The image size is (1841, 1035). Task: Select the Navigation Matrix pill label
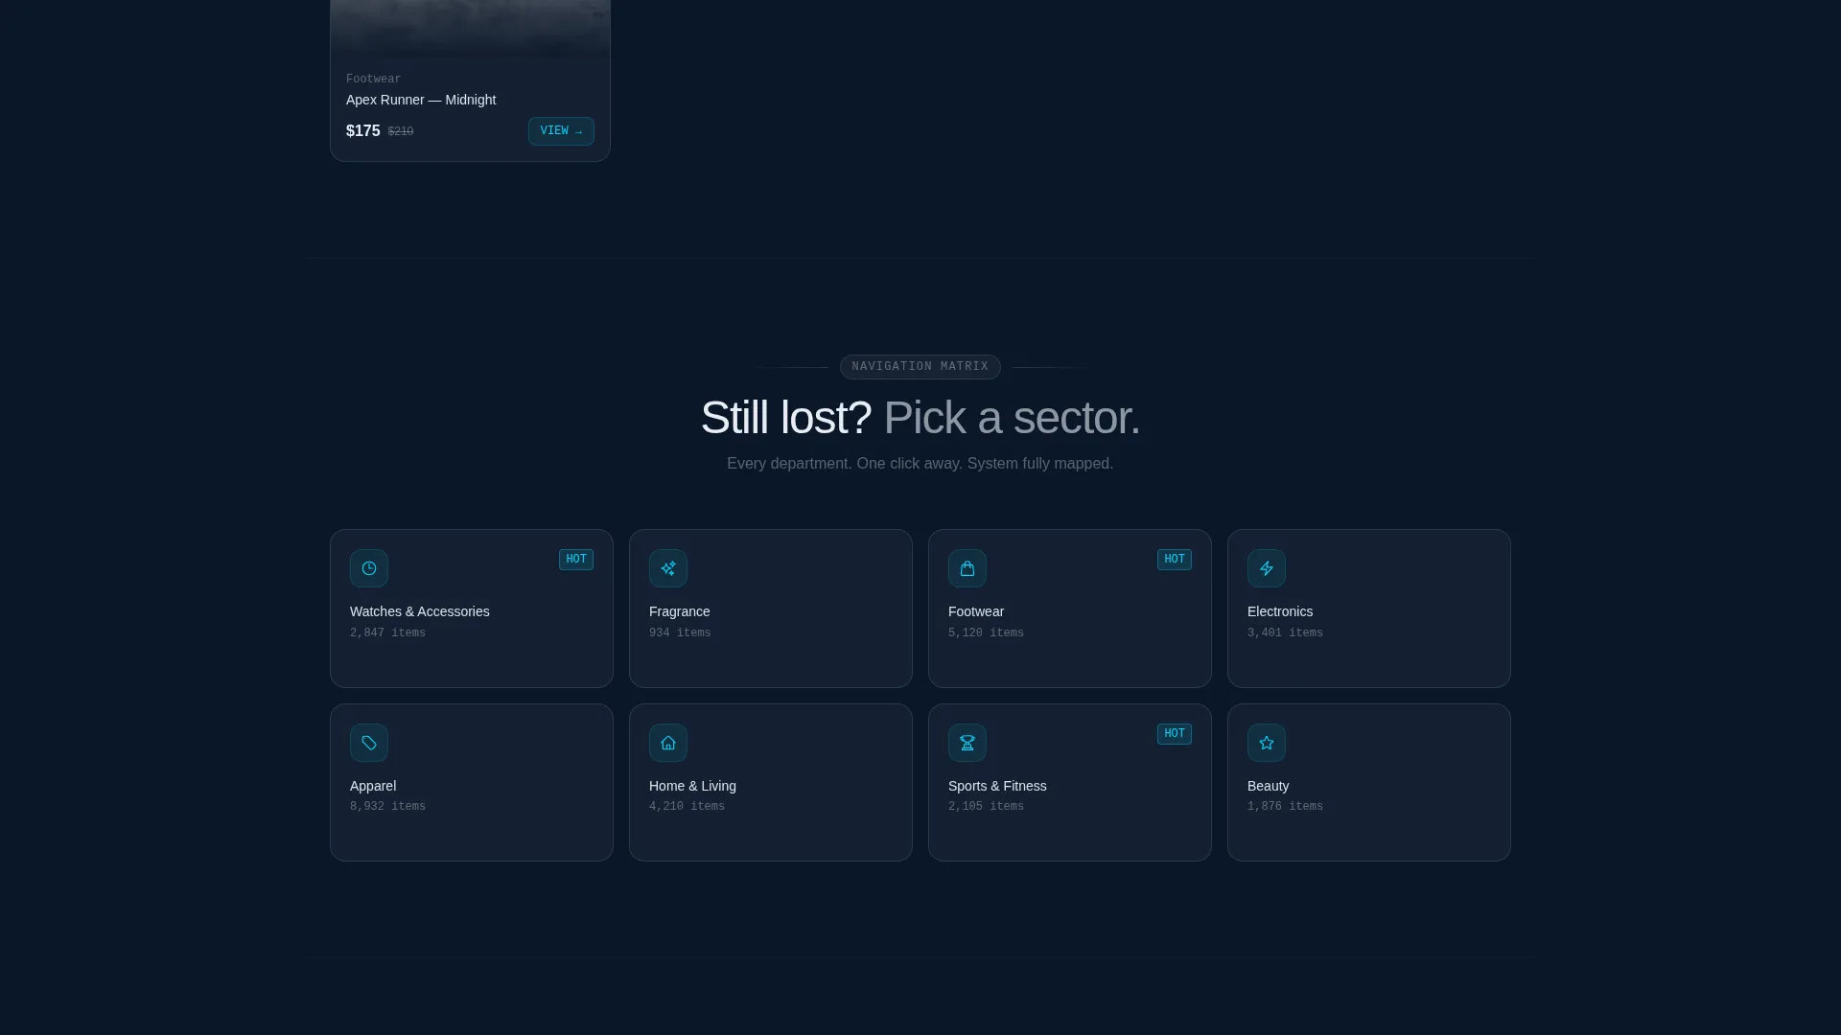pyautogui.click(x=920, y=367)
